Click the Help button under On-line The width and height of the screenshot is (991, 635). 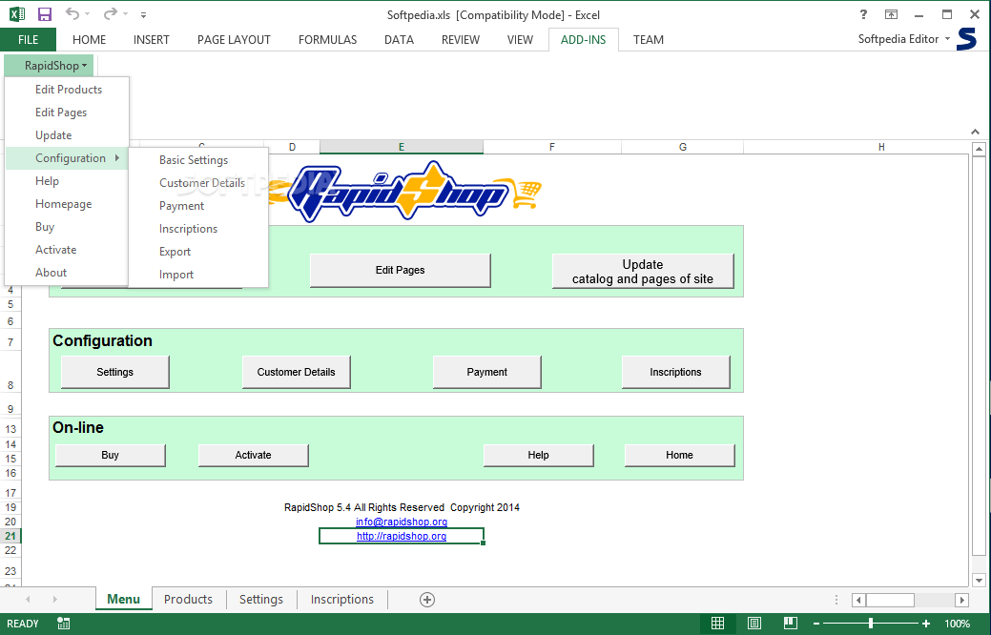[x=539, y=456]
